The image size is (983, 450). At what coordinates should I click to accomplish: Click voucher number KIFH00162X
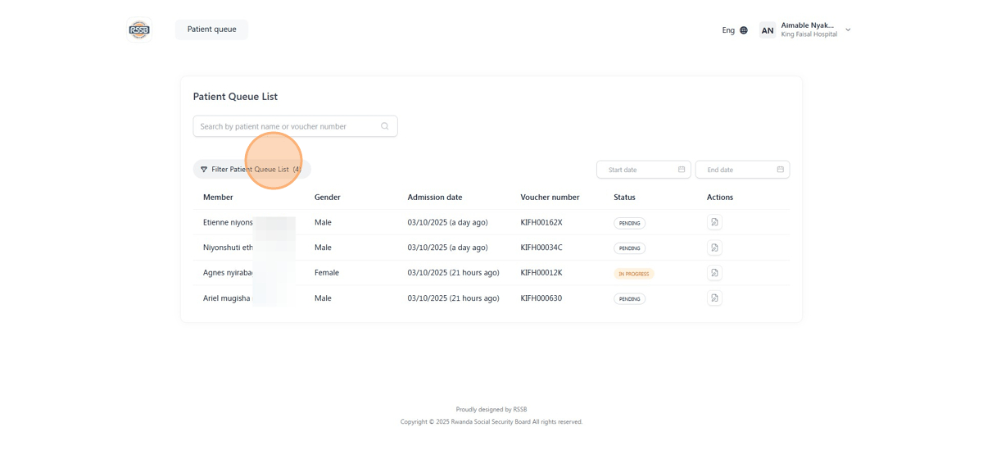click(541, 222)
